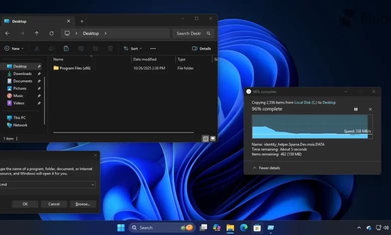Launch Microsoft Edge from the taskbar
This screenshot has height=235, width=391.
coord(244,227)
